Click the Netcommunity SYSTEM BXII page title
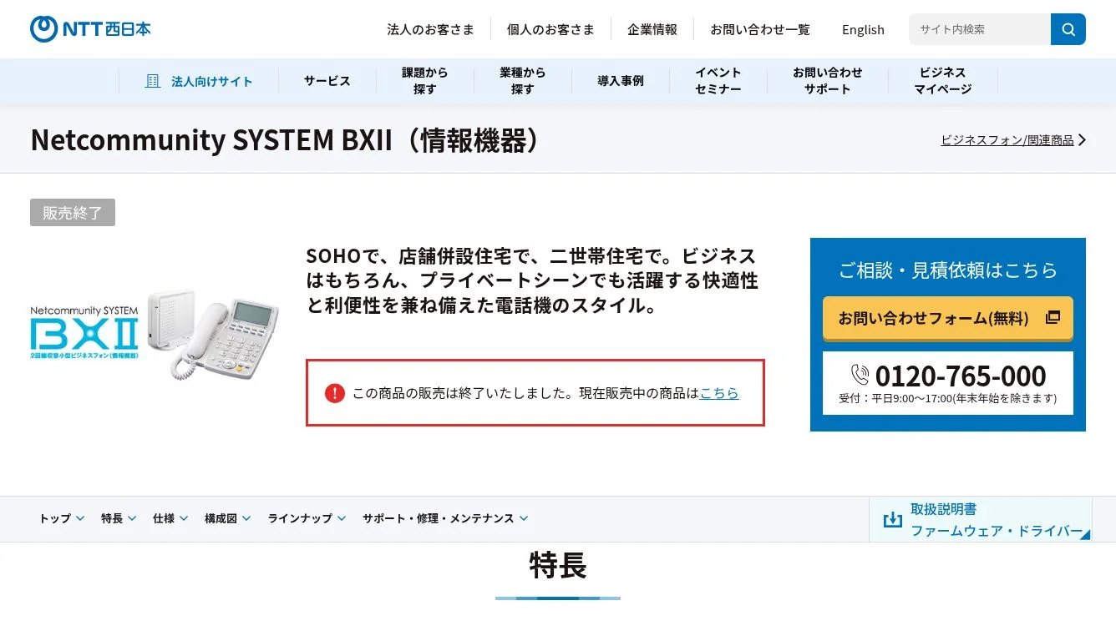This screenshot has width=1116, height=641. [288, 140]
